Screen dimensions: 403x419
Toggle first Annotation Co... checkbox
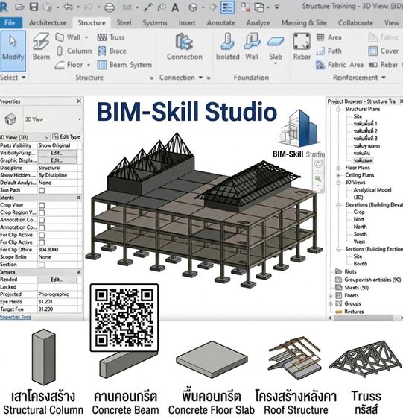coord(42,220)
